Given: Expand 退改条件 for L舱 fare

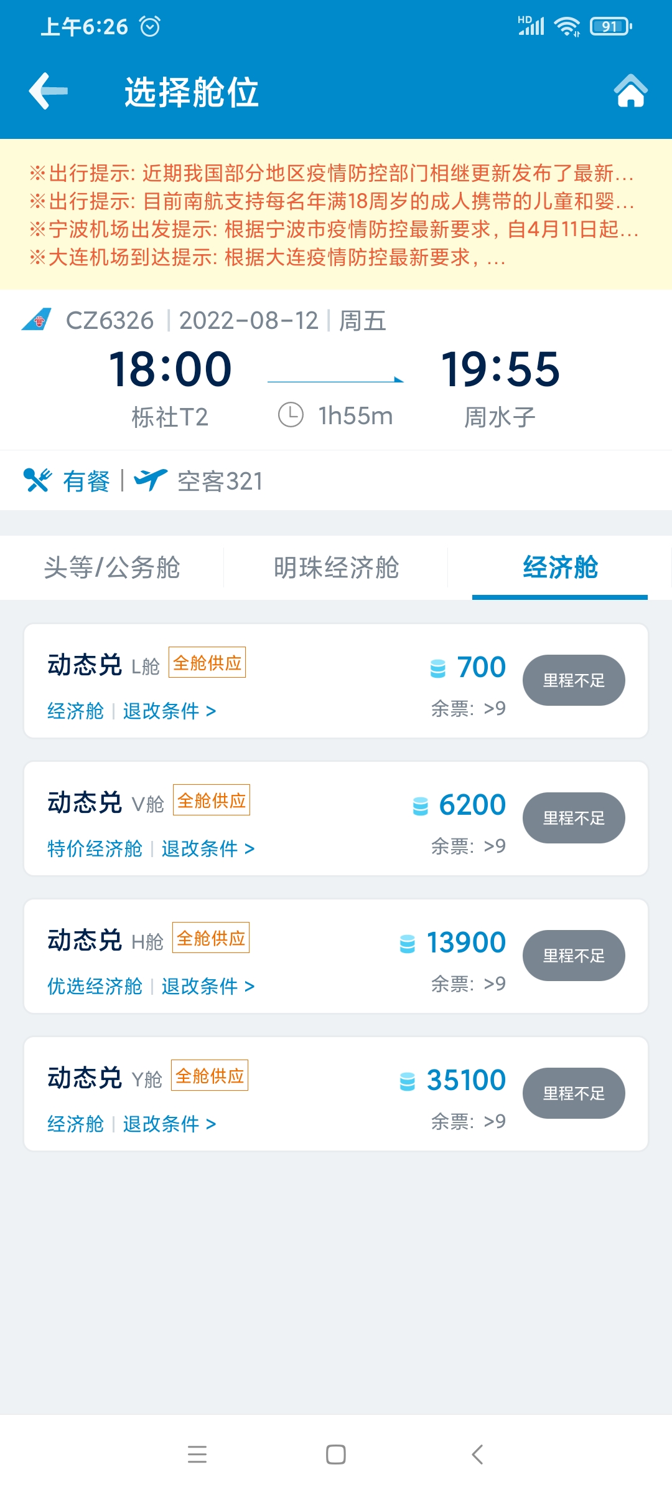Looking at the screenshot, I should (169, 711).
